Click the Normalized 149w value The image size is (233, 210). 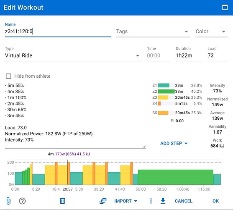click(218, 105)
